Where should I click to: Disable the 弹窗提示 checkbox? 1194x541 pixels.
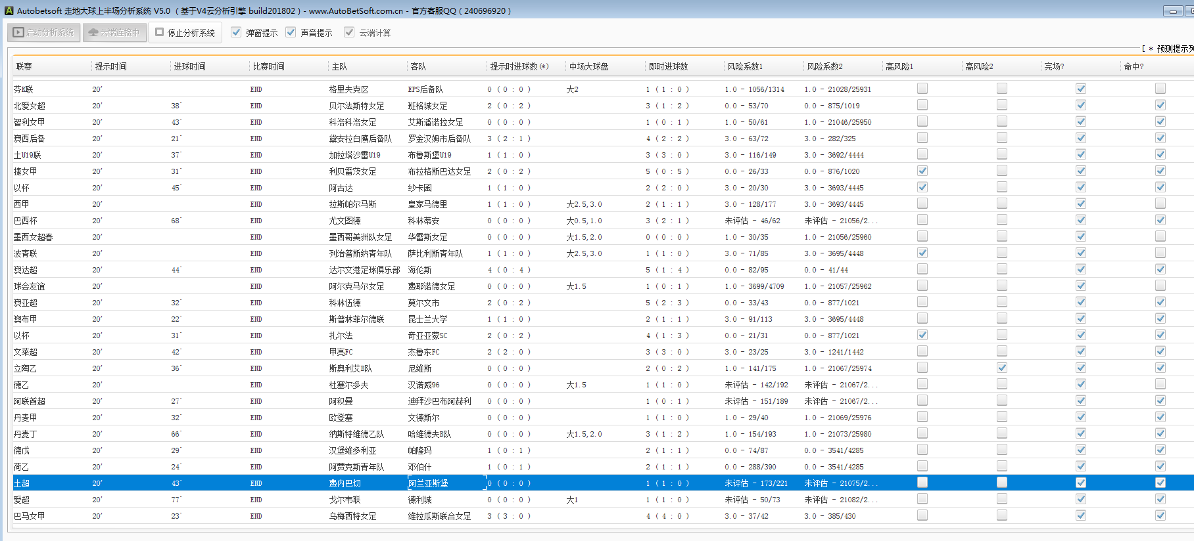coord(236,32)
